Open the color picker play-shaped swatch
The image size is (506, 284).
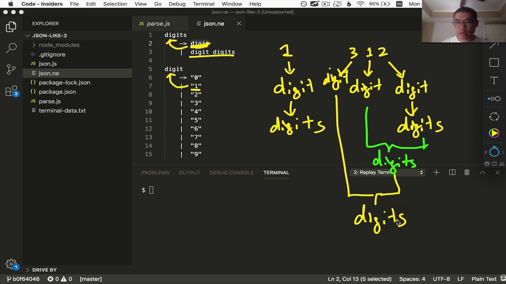pyautogui.click(x=494, y=133)
